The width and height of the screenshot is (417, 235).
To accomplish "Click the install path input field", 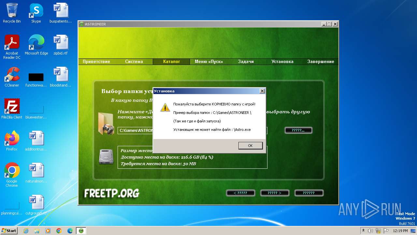I will [193, 131].
